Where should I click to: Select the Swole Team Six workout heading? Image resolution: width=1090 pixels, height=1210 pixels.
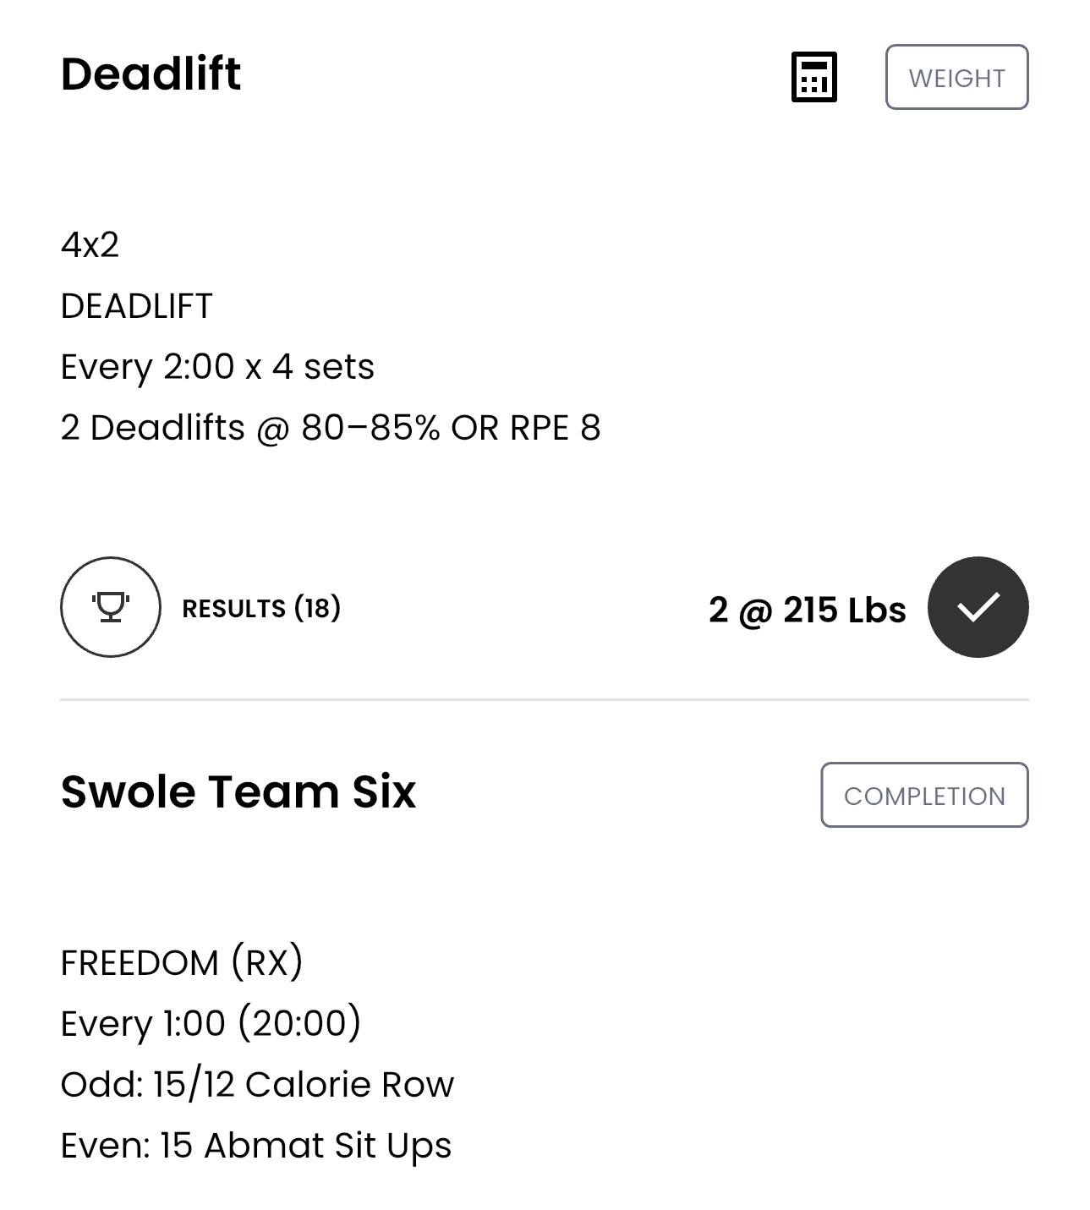[238, 792]
